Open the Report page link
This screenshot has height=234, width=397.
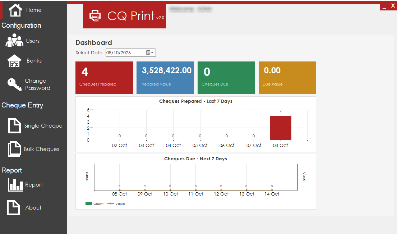(34, 185)
